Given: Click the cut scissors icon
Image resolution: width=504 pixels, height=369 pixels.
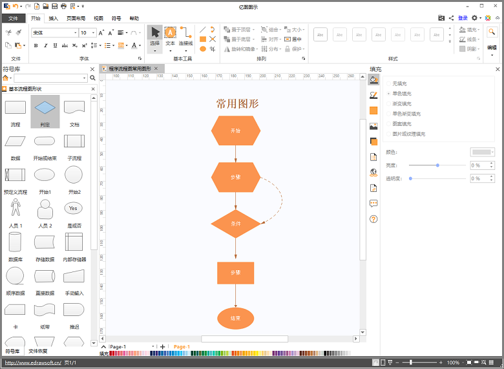Looking at the screenshot, I should (x=8, y=32).
